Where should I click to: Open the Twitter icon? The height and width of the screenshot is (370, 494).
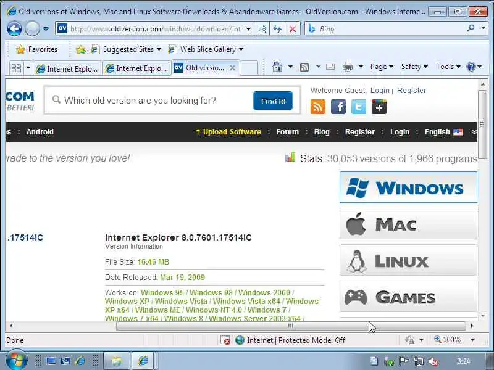click(x=359, y=107)
